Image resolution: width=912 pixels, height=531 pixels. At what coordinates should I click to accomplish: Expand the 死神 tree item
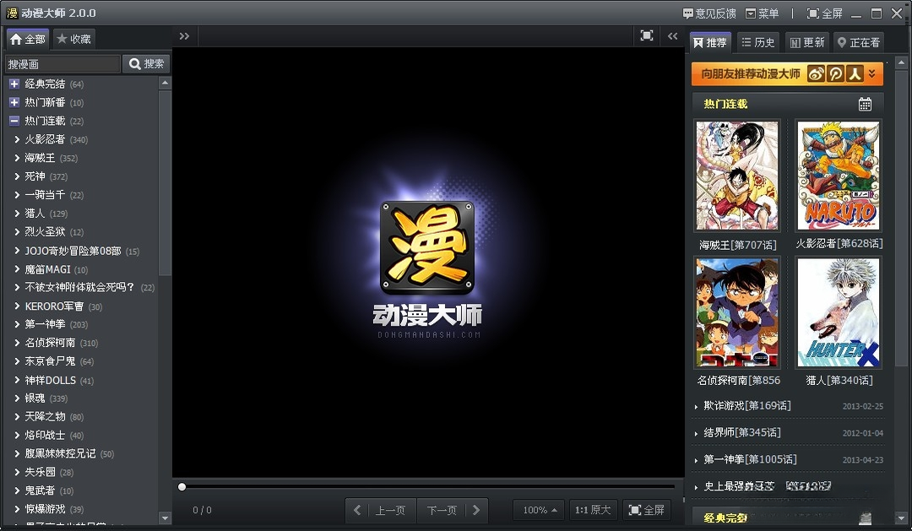click(17, 176)
